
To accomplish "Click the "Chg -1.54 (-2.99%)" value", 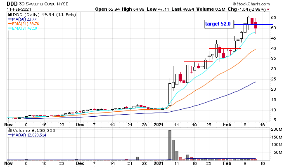I will tap(247, 9).
